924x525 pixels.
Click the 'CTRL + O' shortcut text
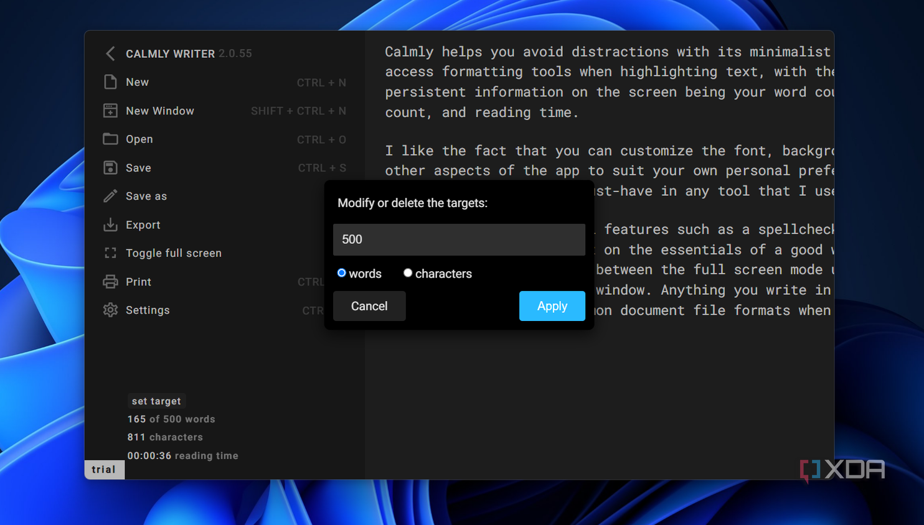(321, 140)
